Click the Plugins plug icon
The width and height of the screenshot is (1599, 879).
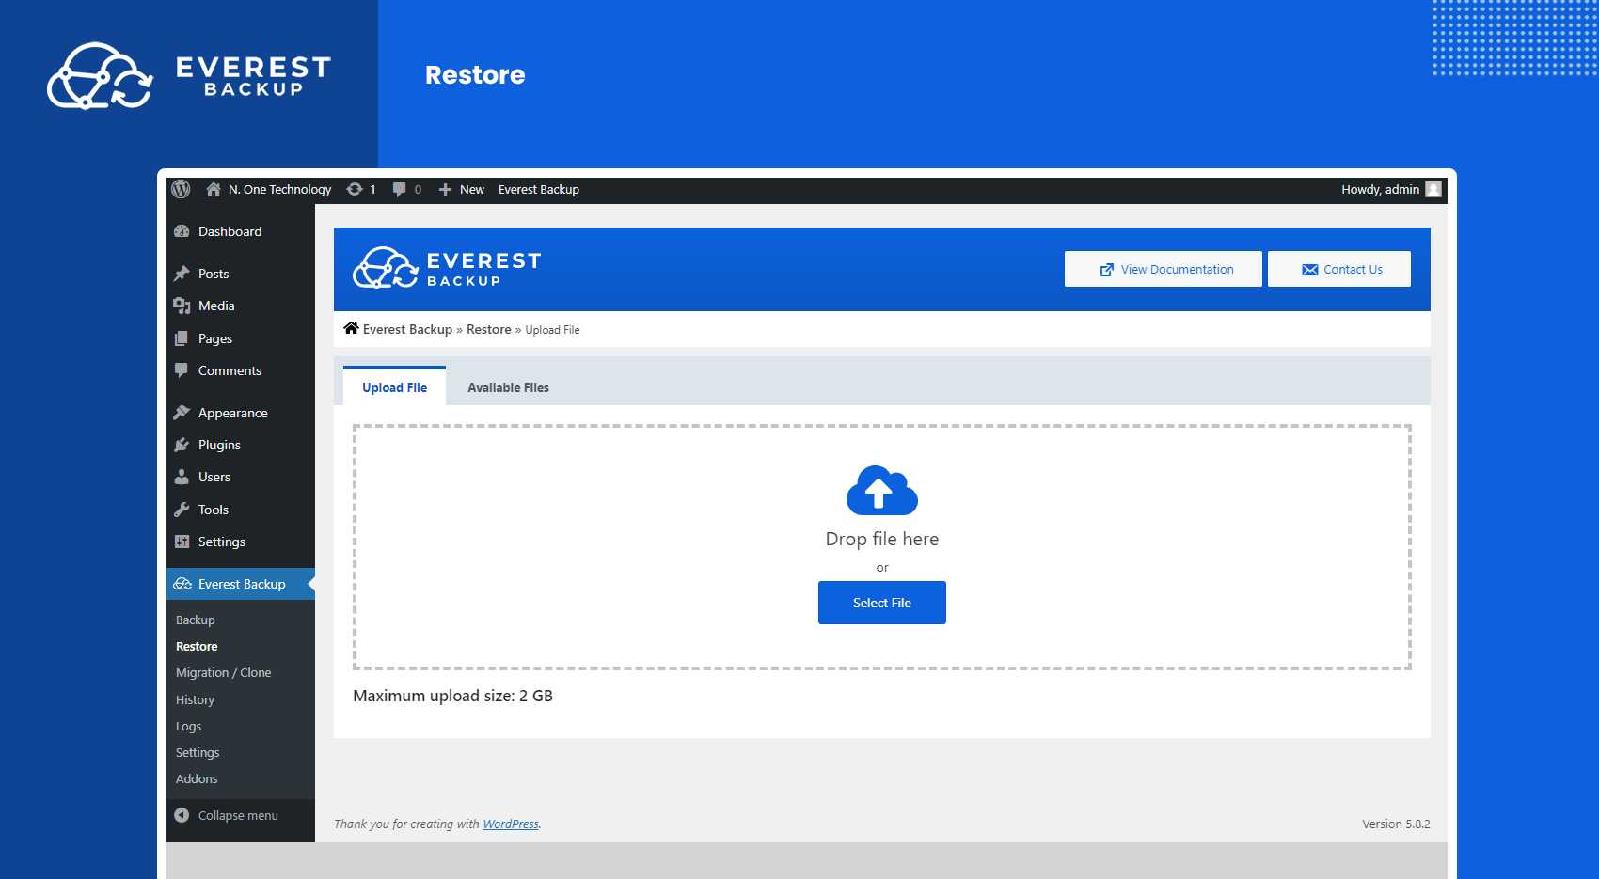coord(182,445)
